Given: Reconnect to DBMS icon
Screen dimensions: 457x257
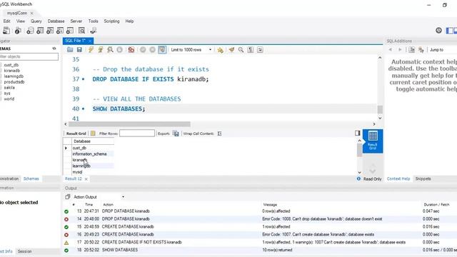Looking at the screenshot, I should (x=94, y=30).
